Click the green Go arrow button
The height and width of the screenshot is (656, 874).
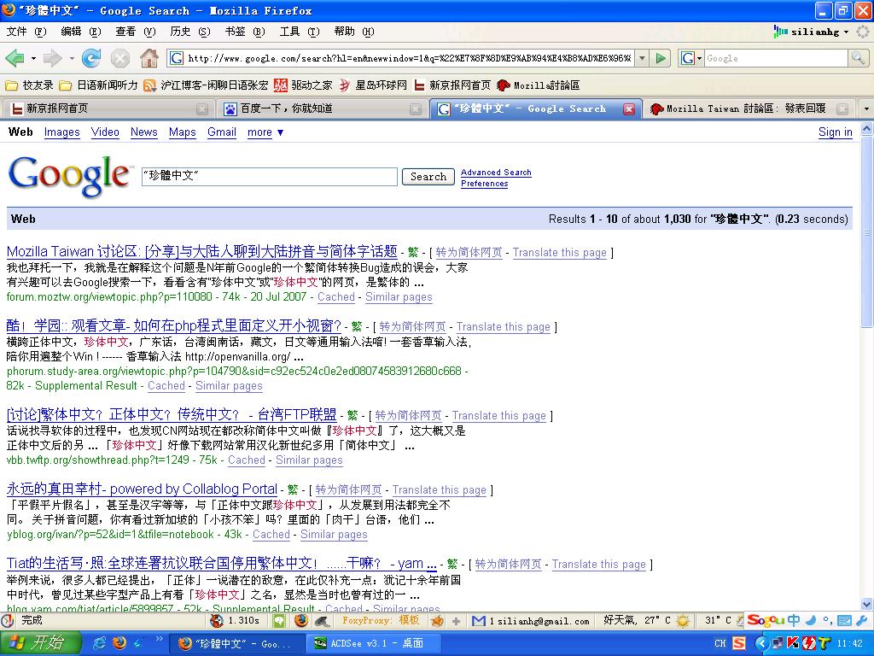(x=661, y=58)
